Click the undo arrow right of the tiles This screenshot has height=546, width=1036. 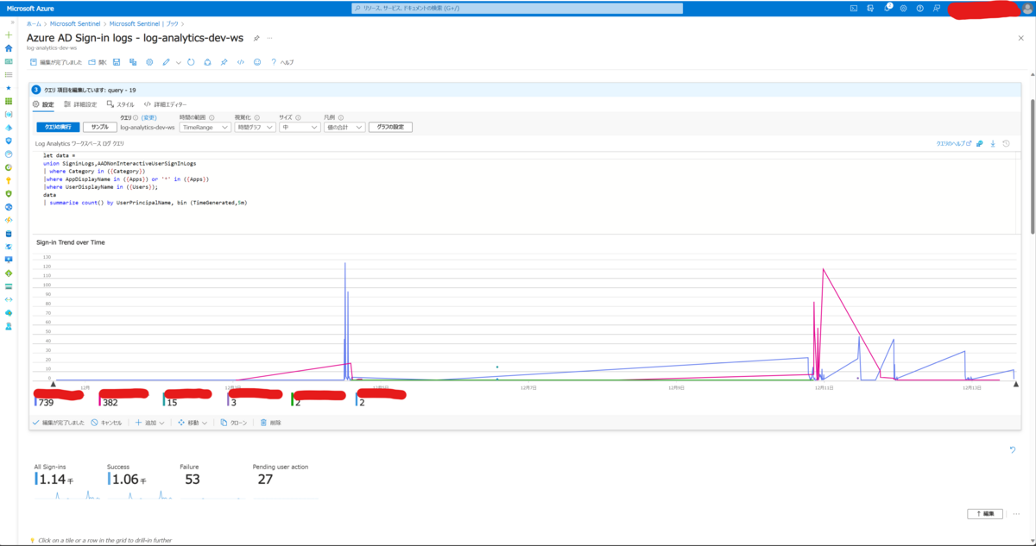coord(1013,449)
